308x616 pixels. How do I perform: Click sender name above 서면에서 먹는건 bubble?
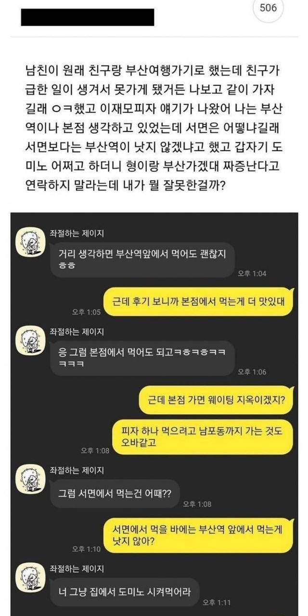tap(77, 470)
